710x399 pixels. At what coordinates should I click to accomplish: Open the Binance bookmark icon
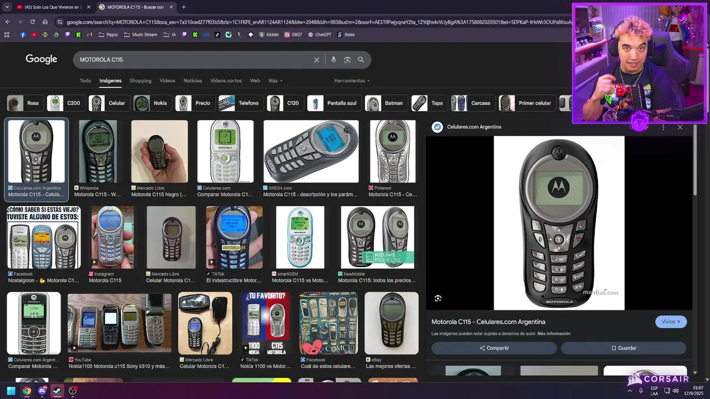(45, 34)
